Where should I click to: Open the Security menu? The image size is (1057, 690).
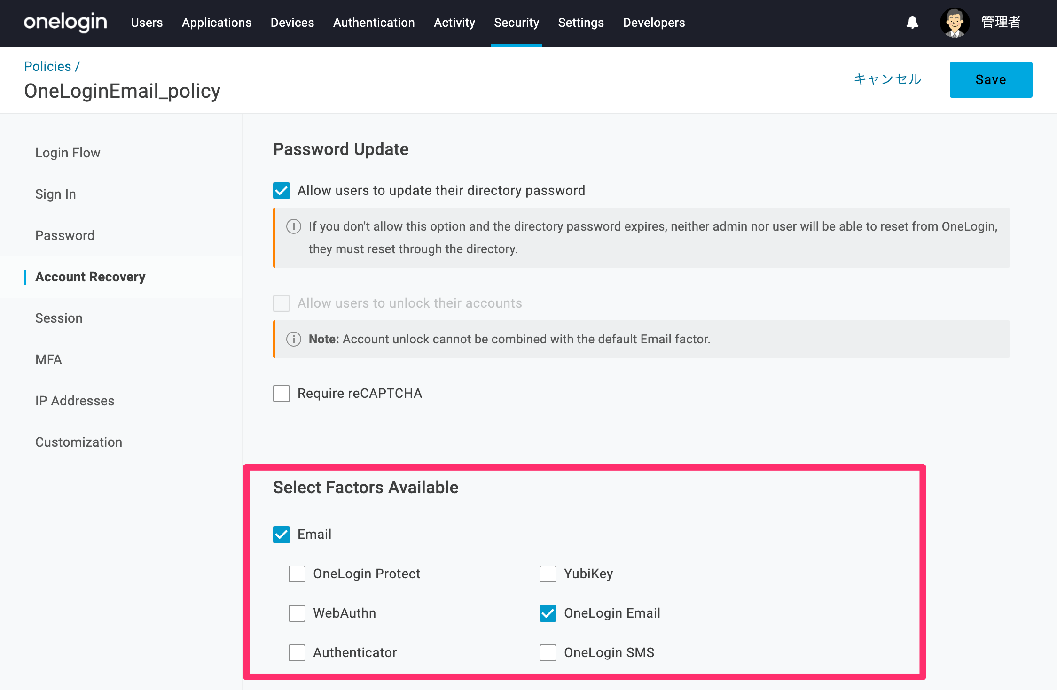517,23
